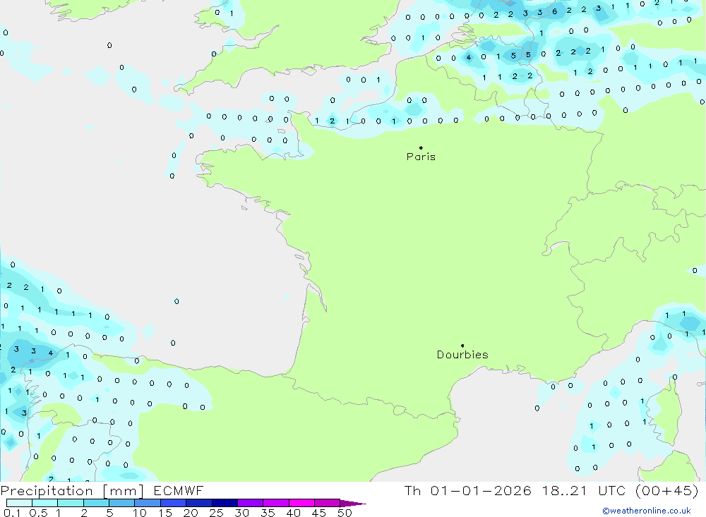
Task: Click the '0.5' legend scale label
Action: [38, 513]
